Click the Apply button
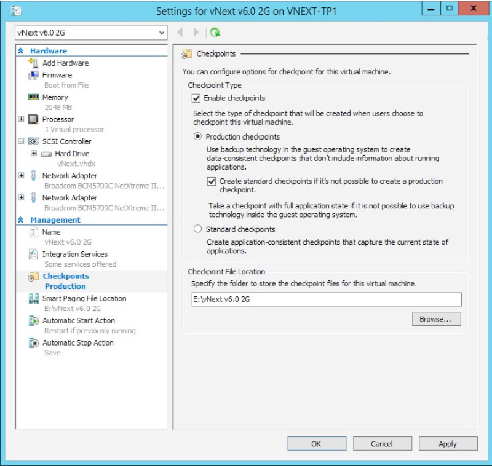Viewport: 492px width, 466px height. 448,444
